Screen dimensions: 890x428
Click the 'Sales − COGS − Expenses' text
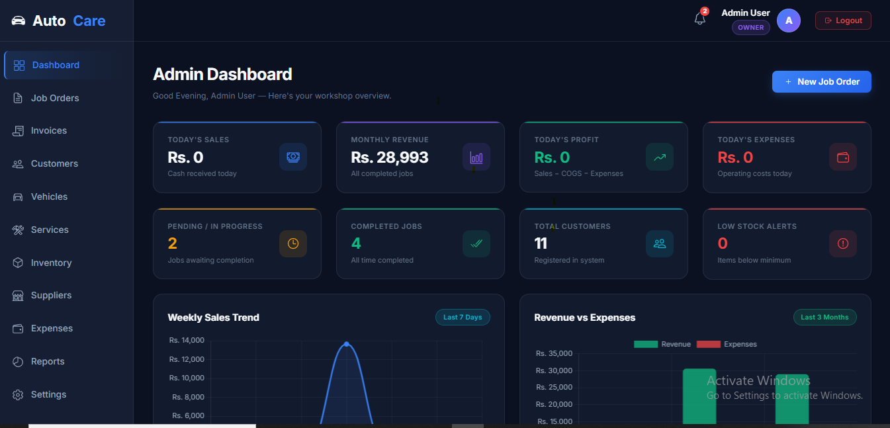579,173
